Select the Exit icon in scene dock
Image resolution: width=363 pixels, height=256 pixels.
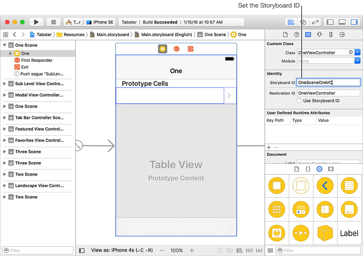pyautogui.click(x=190, y=49)
